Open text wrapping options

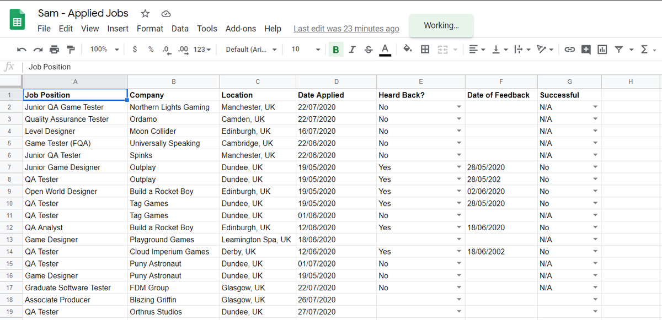tap(522, 50)
